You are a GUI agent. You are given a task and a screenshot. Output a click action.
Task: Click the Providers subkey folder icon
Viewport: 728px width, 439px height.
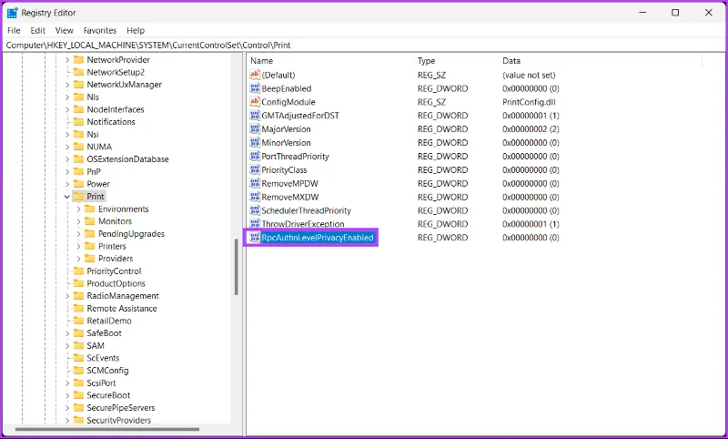click(x=90, y=259)
